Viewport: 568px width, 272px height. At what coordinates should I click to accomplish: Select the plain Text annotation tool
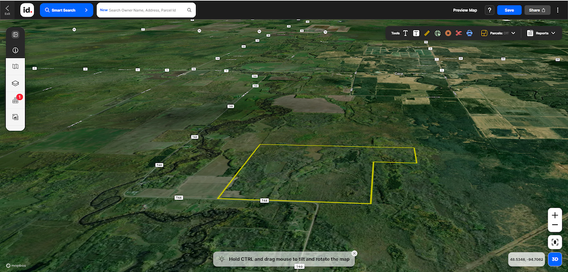pos(406,33)
